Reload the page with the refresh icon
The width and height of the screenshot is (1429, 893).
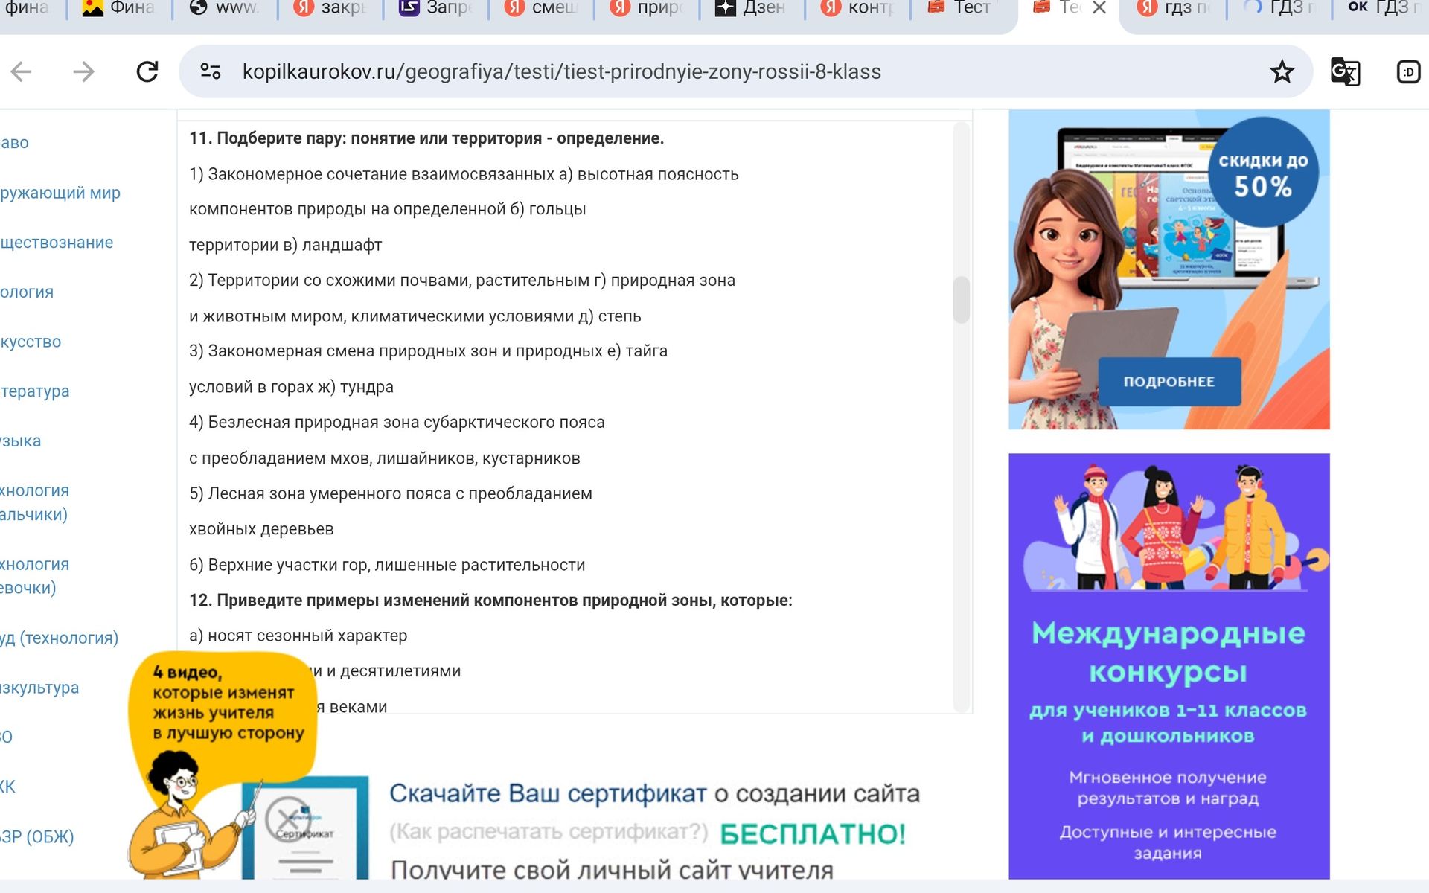click(x=147, y=71)
